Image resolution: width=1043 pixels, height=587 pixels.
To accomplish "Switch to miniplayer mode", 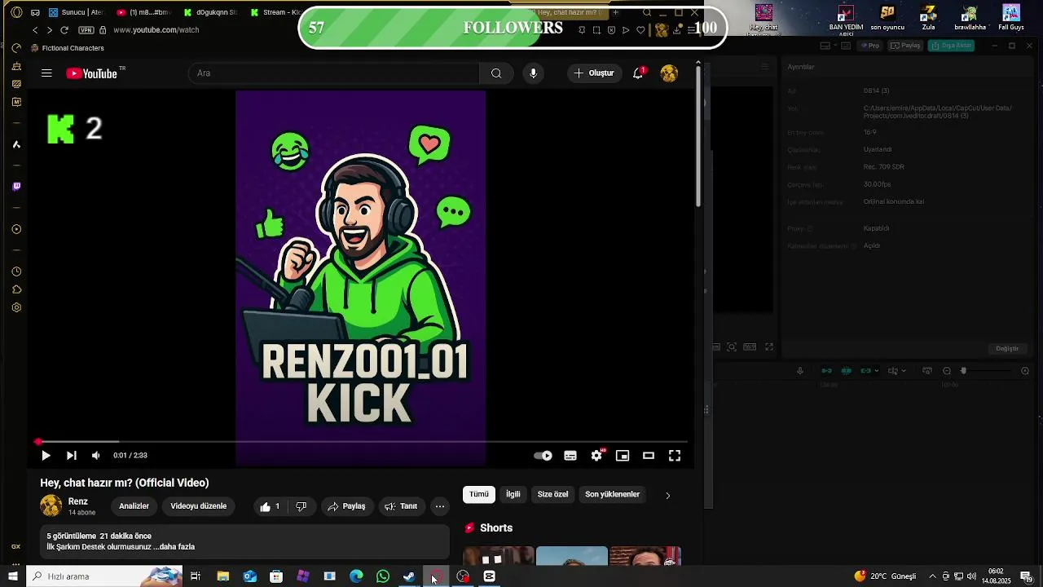I will point(623,456).
